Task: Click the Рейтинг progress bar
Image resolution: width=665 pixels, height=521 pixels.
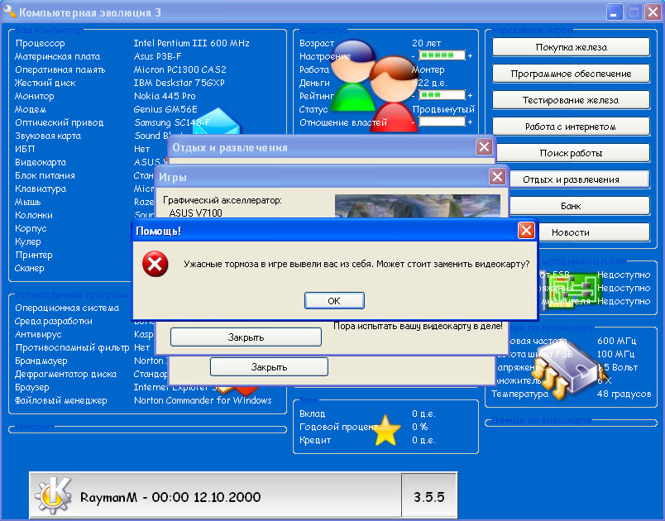Action: click(x=442, y=95)
